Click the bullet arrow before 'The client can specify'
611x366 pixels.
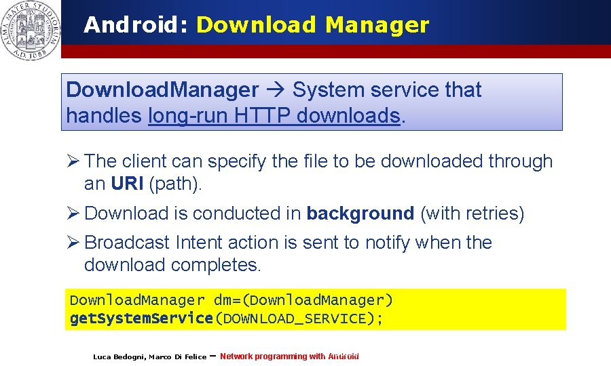click(73, 161)
